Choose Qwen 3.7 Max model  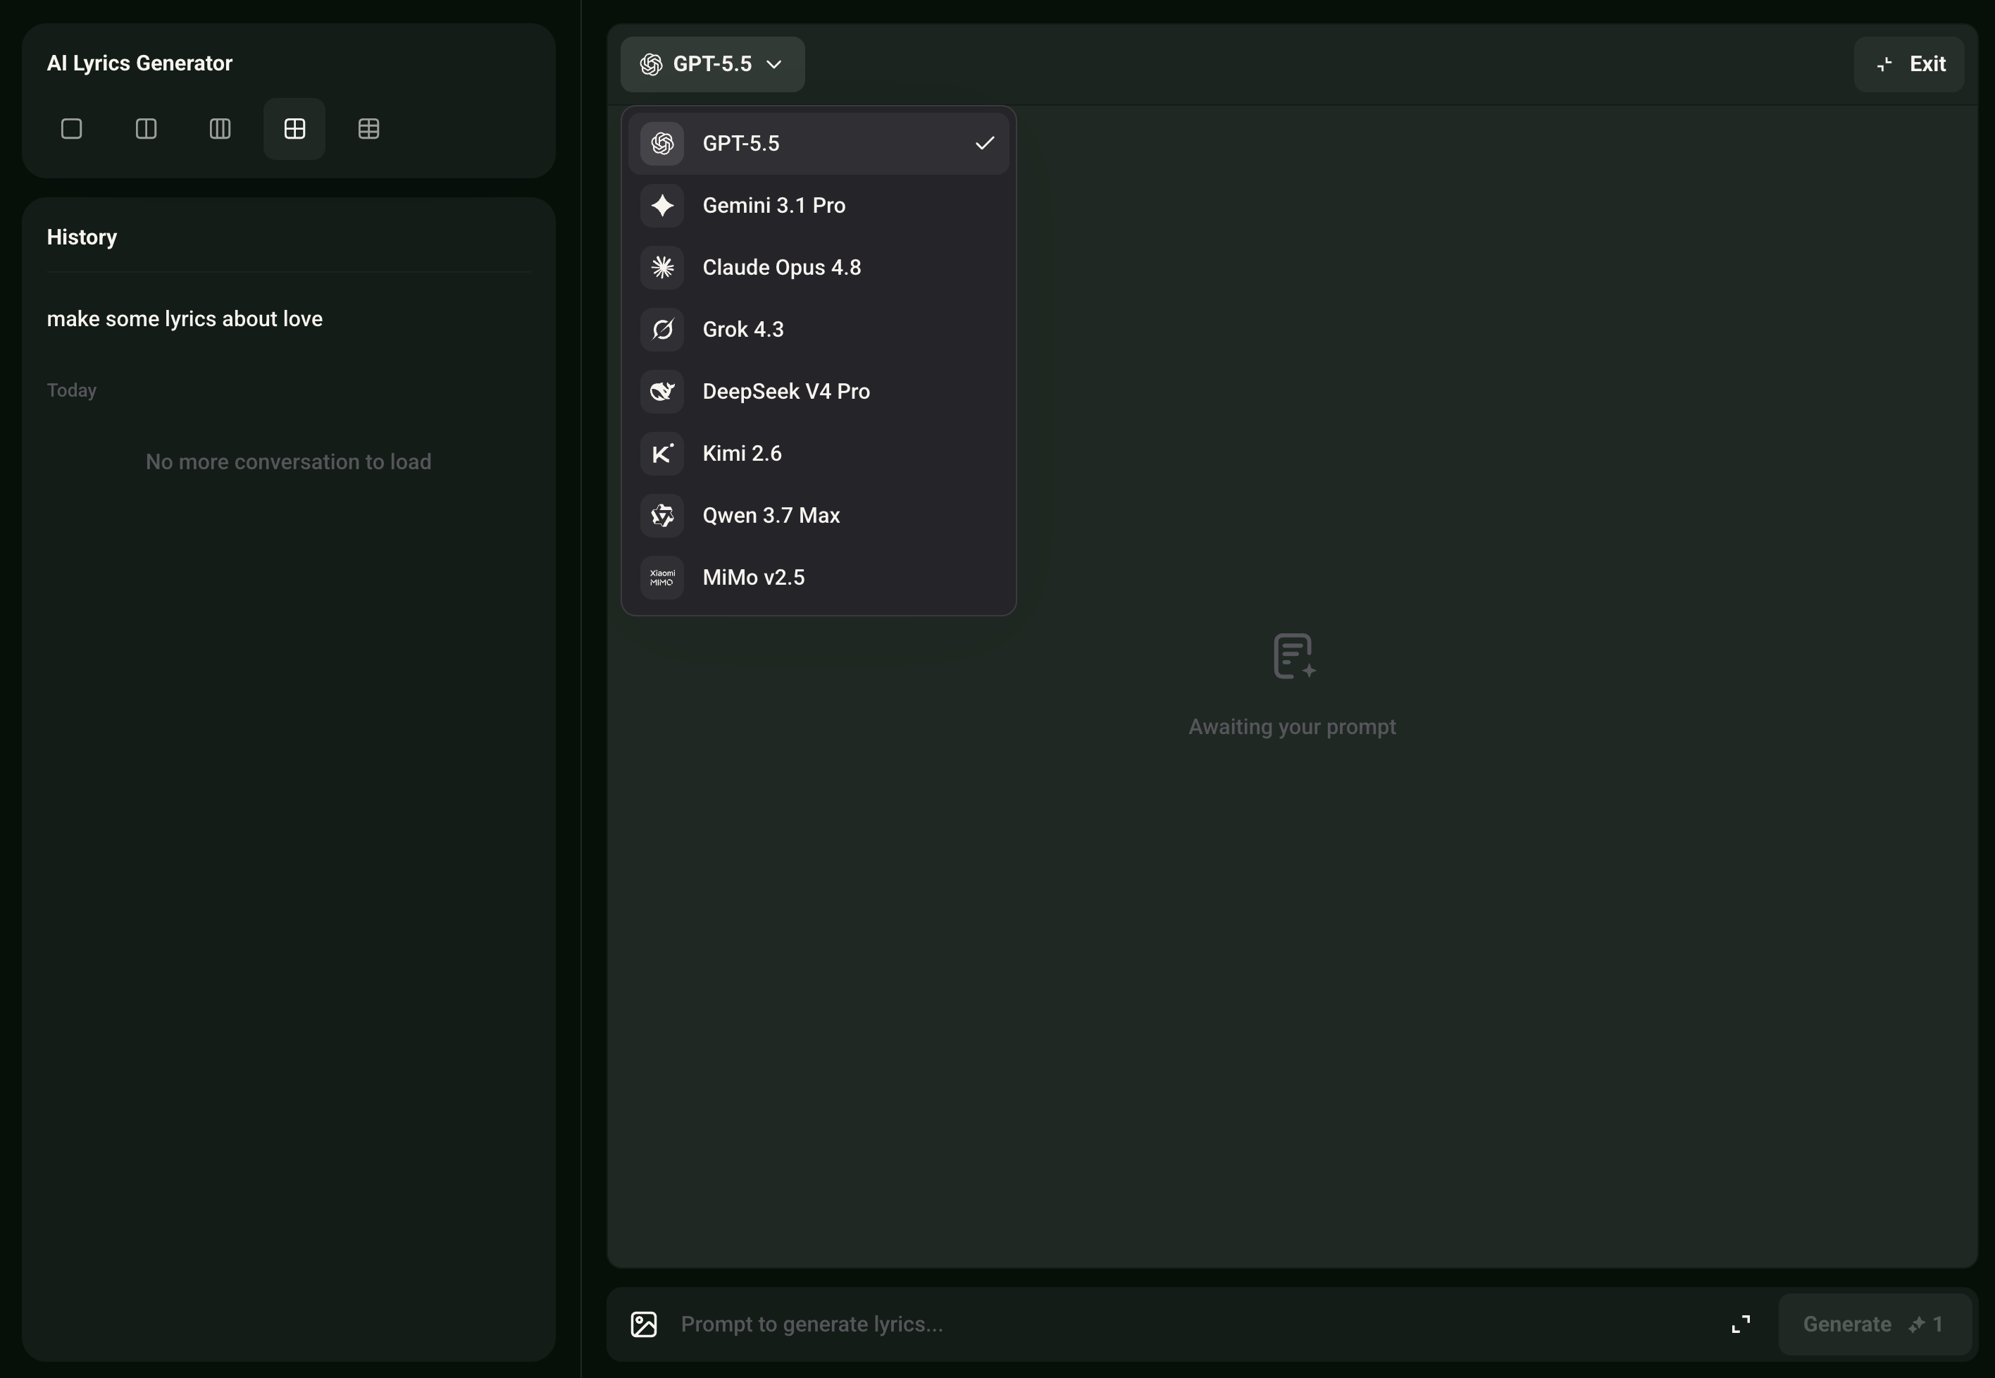click(819, 516)
